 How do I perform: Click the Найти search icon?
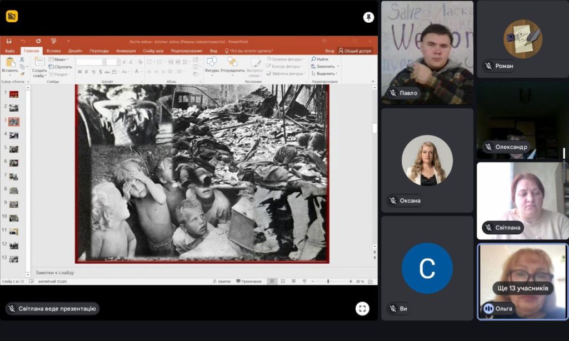click(320, 59)
